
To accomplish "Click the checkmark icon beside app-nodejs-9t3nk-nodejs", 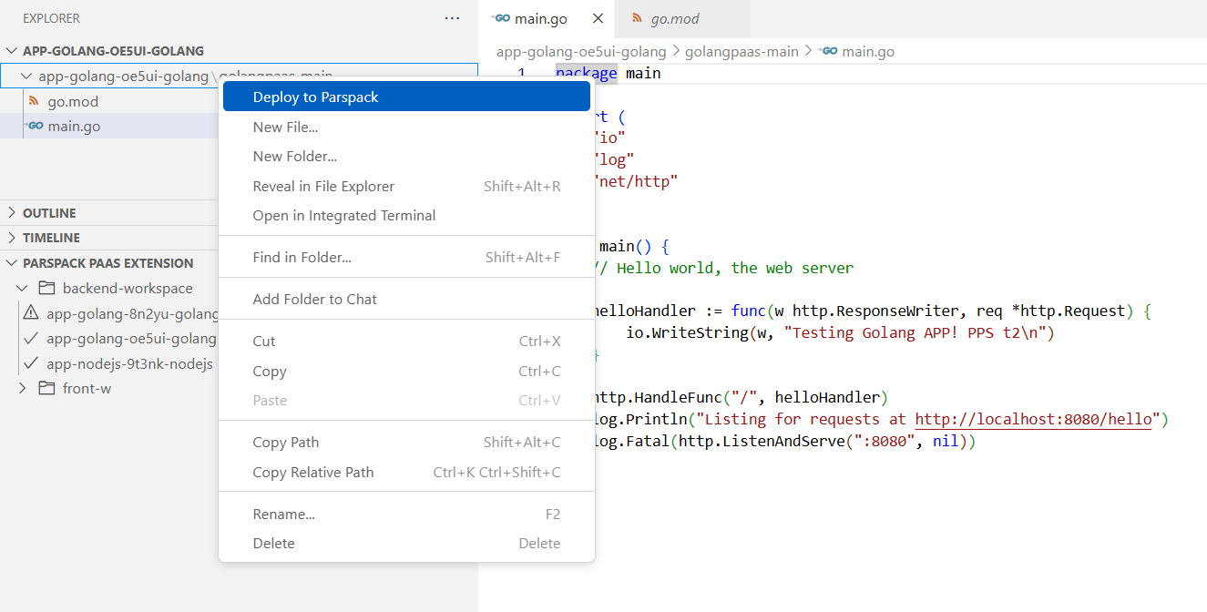I will tap(31, 363).
